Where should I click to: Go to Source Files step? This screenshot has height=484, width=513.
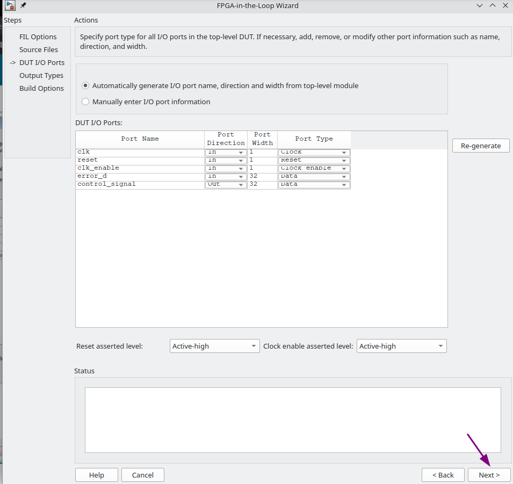[39, 50]
